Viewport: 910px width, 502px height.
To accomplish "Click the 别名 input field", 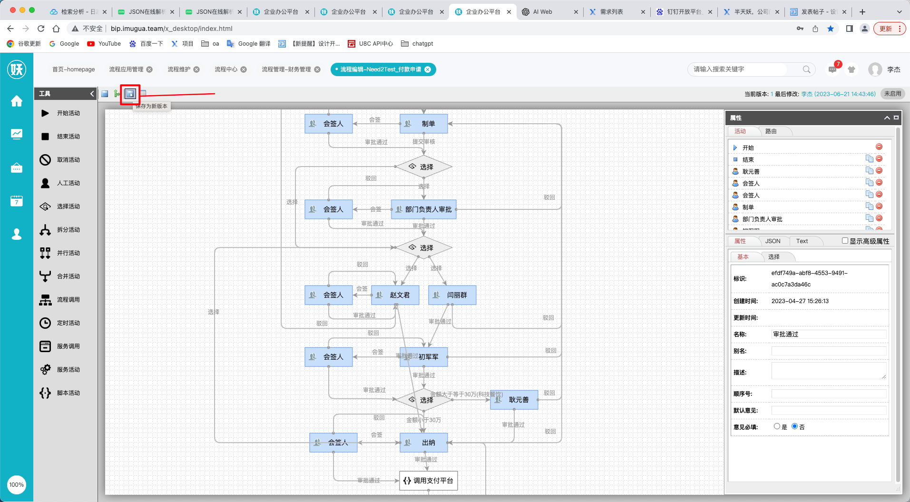I will (x=828, y=351).
